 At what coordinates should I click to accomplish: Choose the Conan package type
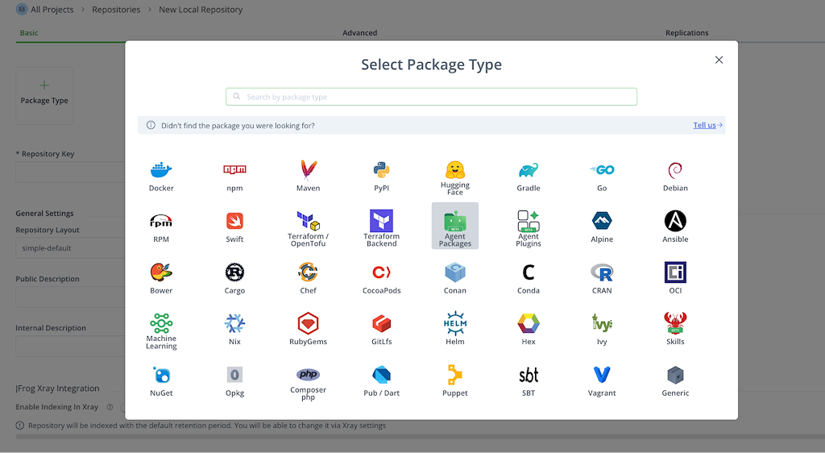tap(455, 278)
